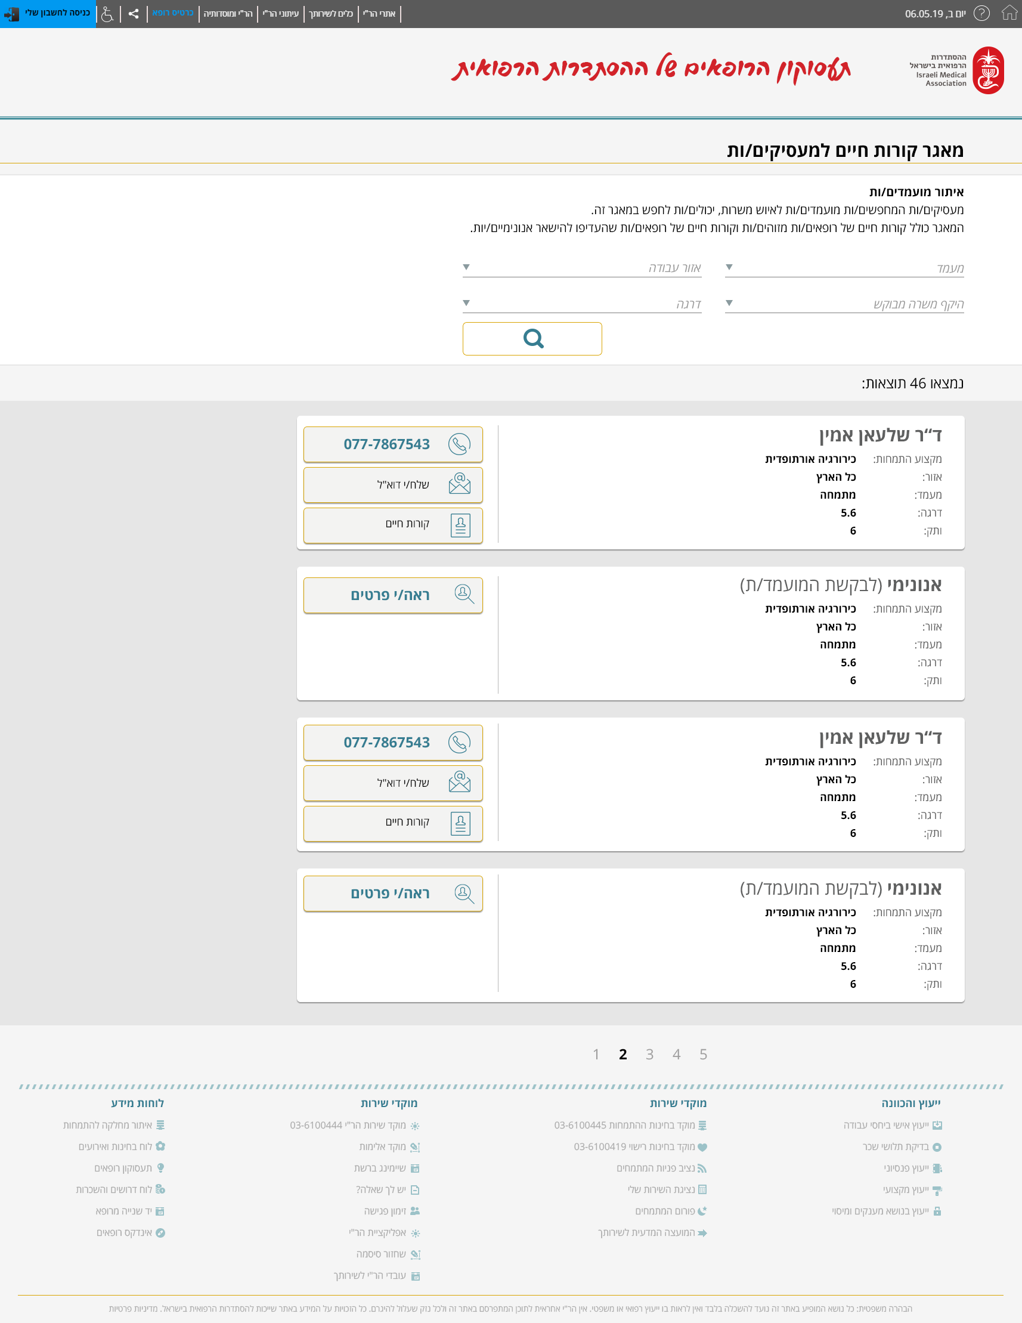This screenshot has height=1323, width=1022.
Task: Go to the home page via house icon
Action: click(1009, 13)
